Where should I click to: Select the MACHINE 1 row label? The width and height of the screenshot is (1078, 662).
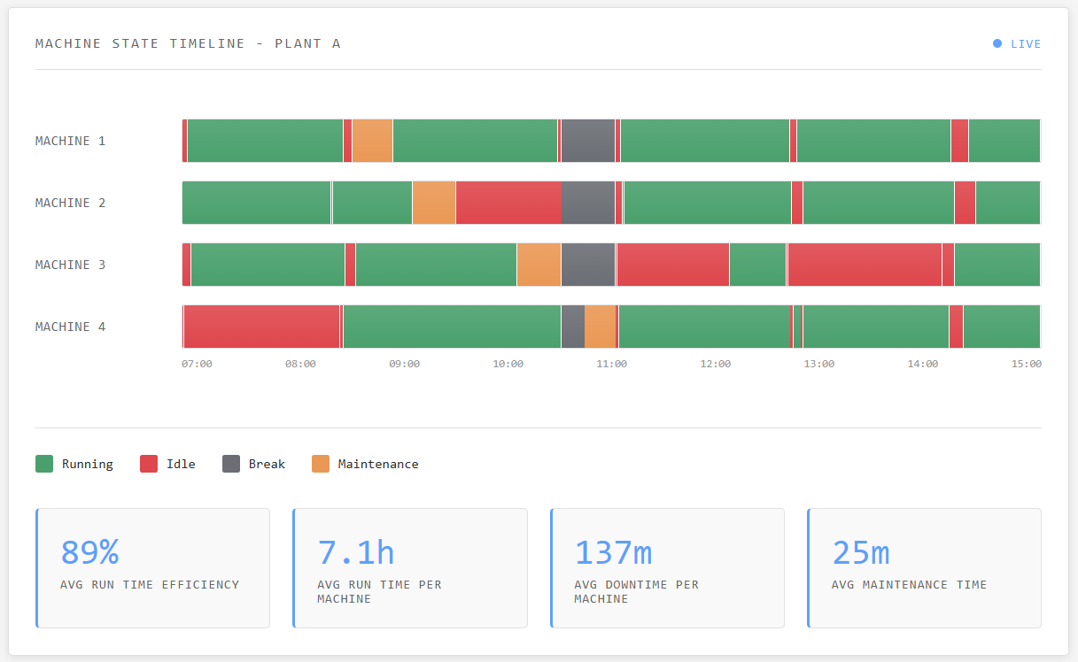70,140
